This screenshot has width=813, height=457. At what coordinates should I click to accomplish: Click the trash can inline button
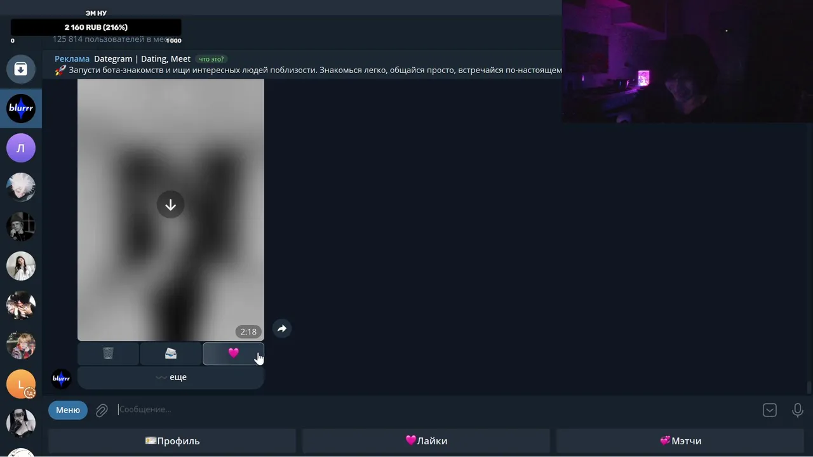(108, 354)
